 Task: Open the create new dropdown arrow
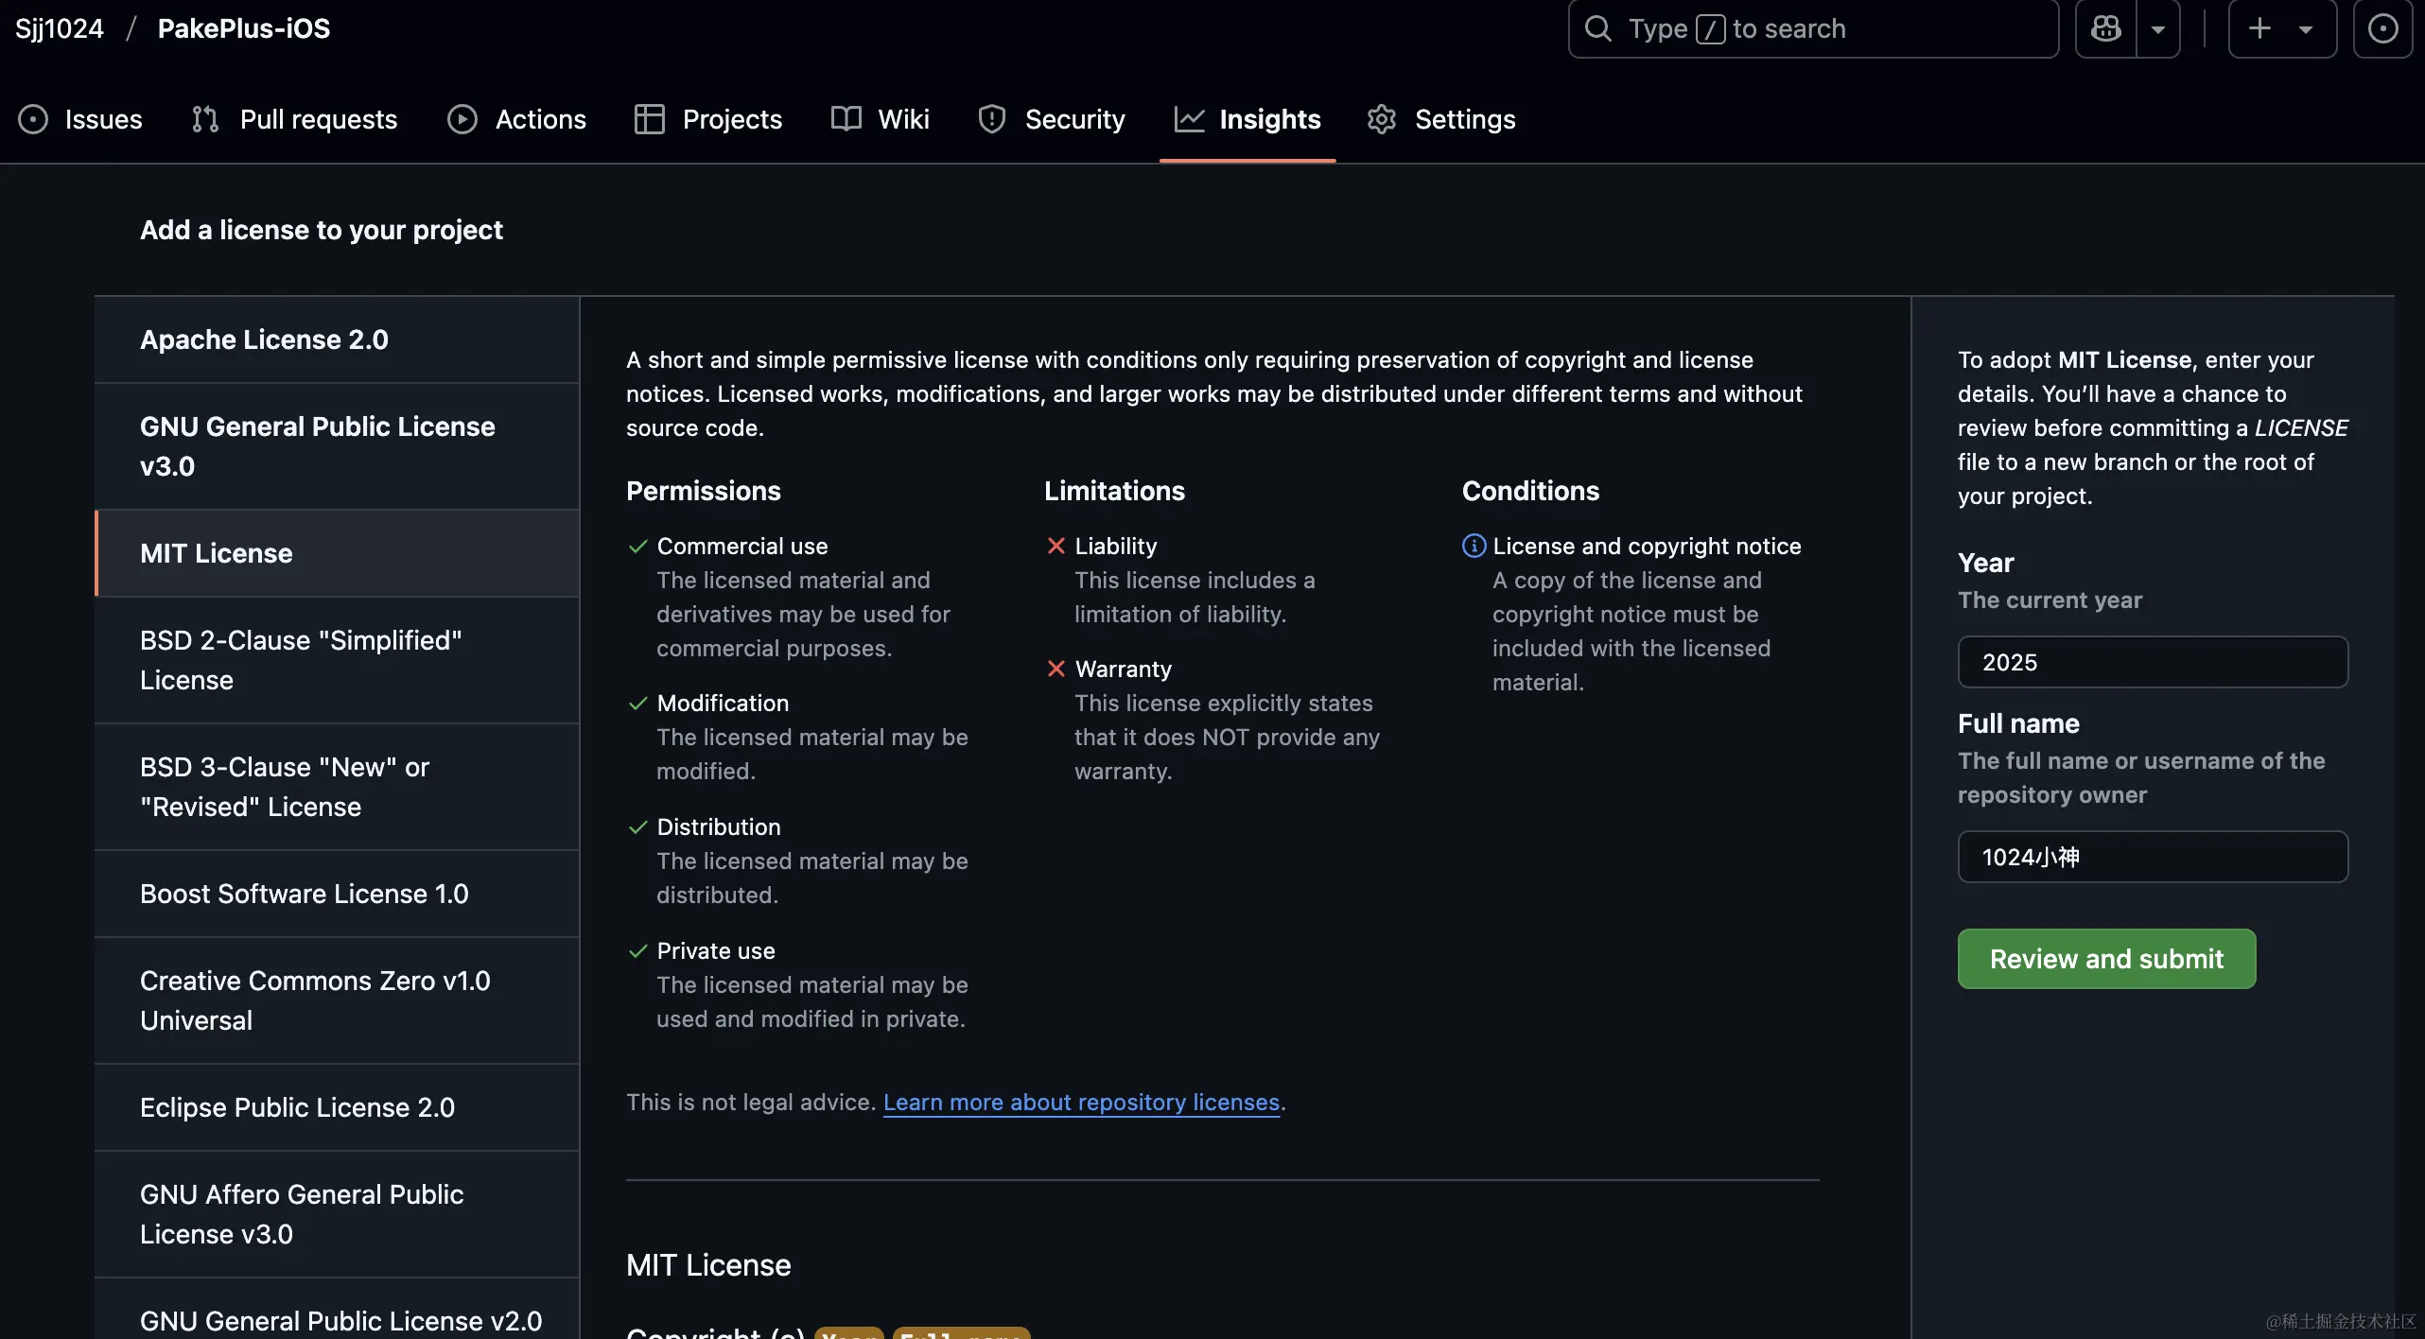[2305, 28]
